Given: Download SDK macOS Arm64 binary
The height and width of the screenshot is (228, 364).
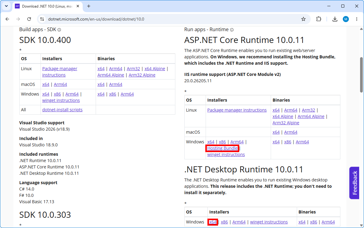Looking at the screenshot, I should tap(116, 84).
